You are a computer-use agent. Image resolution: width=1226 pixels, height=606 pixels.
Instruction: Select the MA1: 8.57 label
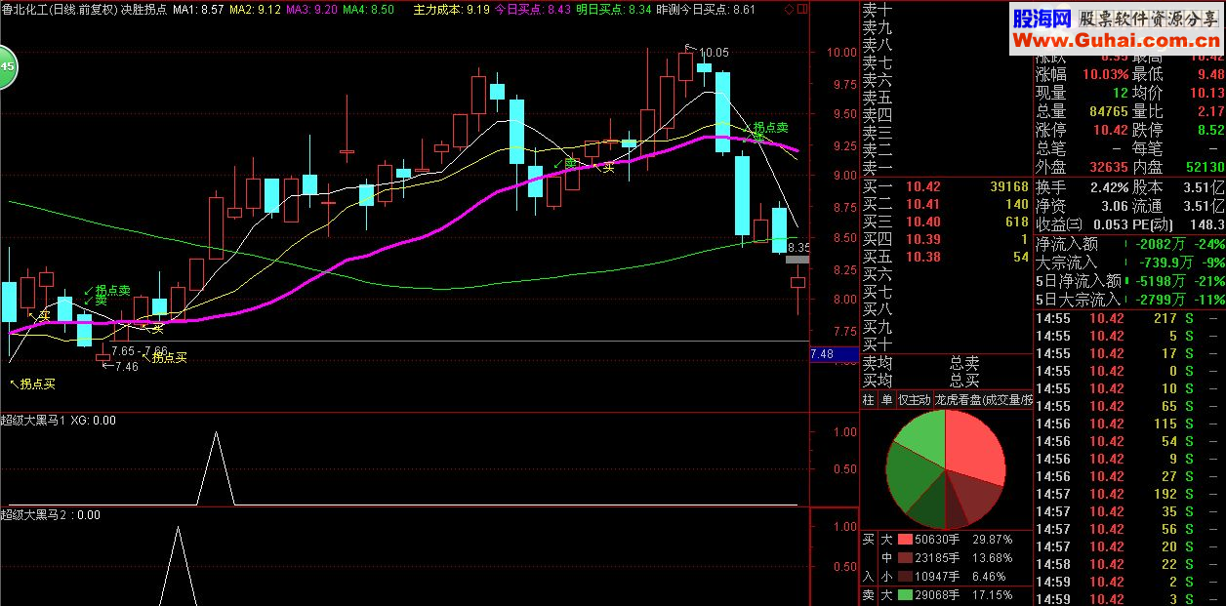click(x=198, y=9)
